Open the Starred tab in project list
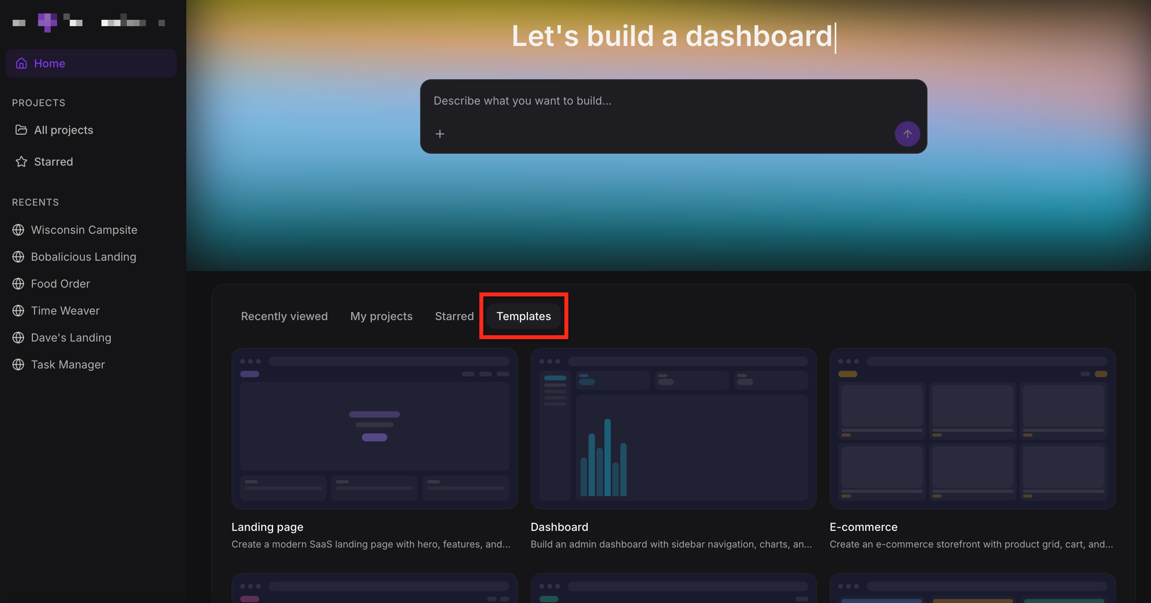The height and width of the screenshot is (603, 1151). coord(454,316)
